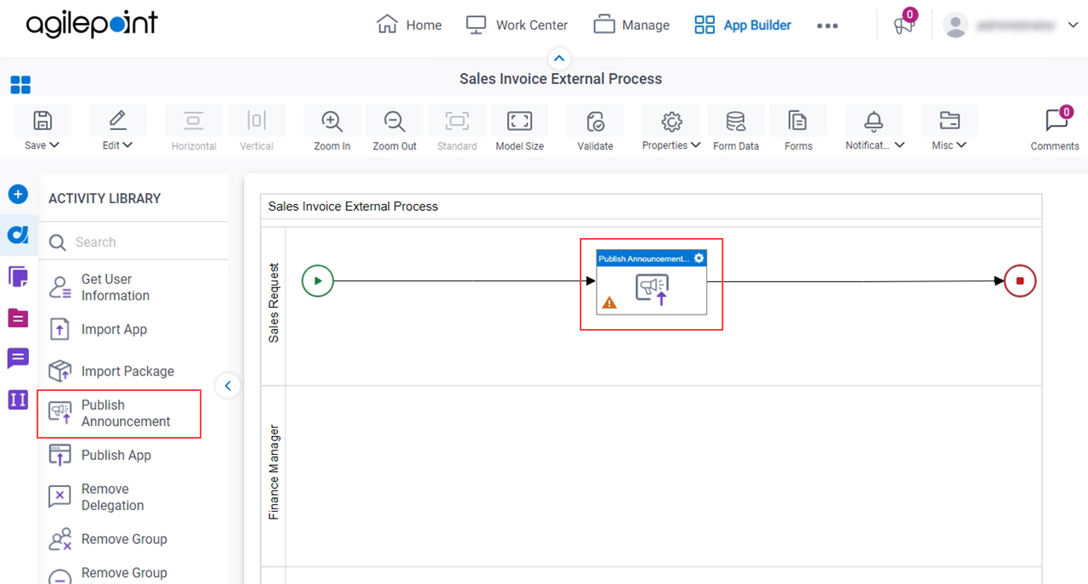The image size is (1088, 584).
Task: Click the user avatar icon
Action: click(x=955, y=26)
